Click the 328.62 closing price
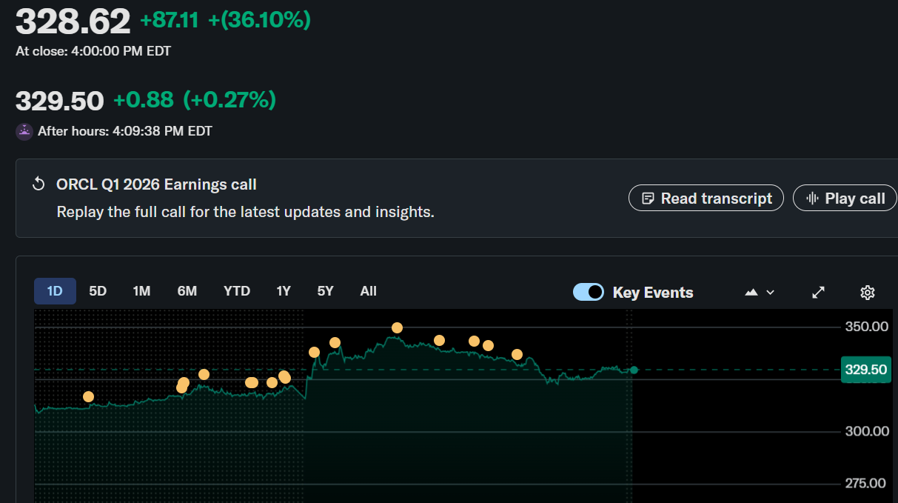Image resolution: width=898 pixels, height=503 pixels. click(x=73, y=21)
